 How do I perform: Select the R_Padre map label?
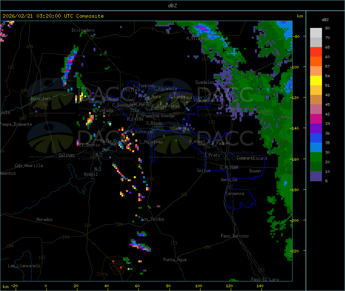tap(220, 143)
